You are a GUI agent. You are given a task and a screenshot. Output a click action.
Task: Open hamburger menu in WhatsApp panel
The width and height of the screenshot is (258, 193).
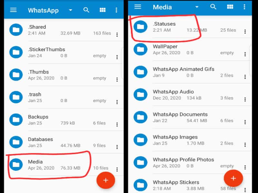point(13,10)
